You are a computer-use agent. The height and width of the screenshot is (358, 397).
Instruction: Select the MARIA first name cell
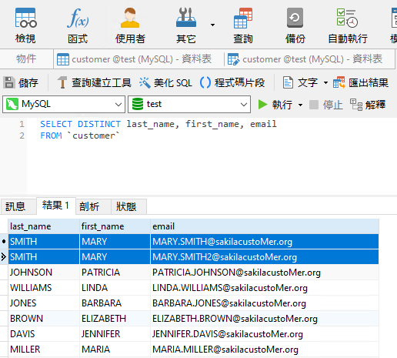coord(115,350)
